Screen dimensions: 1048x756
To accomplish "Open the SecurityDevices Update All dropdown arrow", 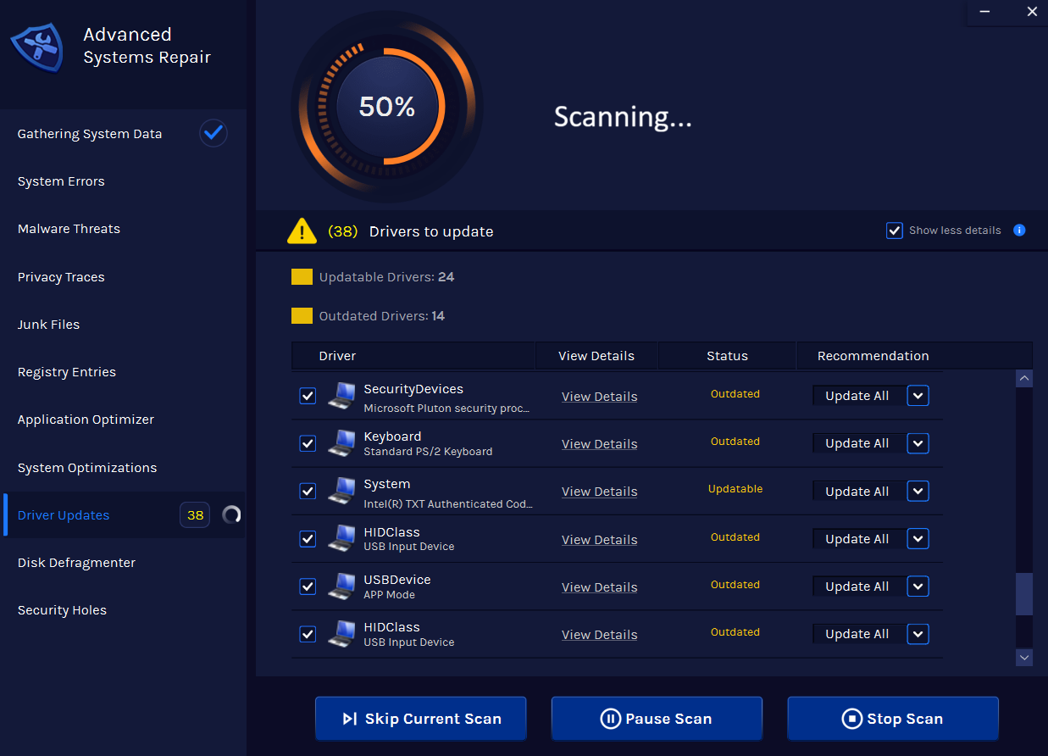I will [x=918, y=396].
